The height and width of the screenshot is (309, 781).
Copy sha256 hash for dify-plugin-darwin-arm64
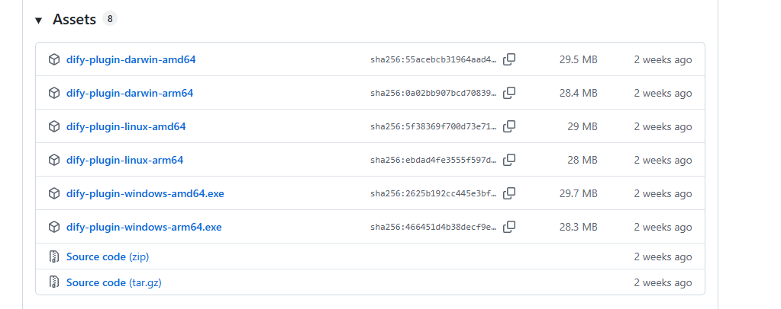(x=509, y=93)
